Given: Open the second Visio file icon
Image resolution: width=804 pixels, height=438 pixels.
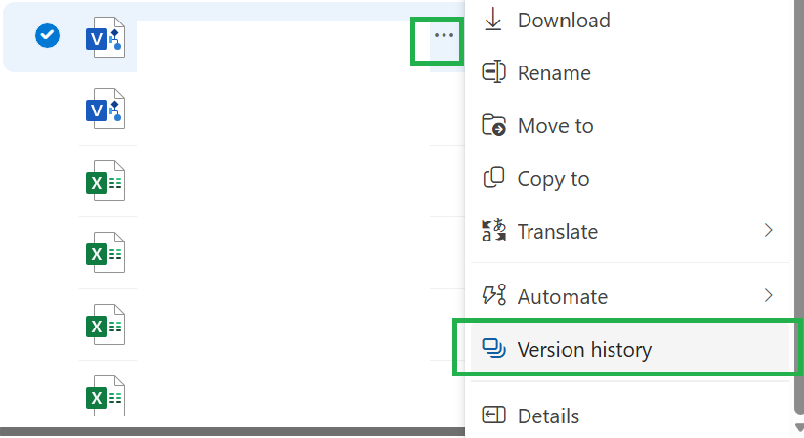Looking at the screenshot, I should point(106,109).
